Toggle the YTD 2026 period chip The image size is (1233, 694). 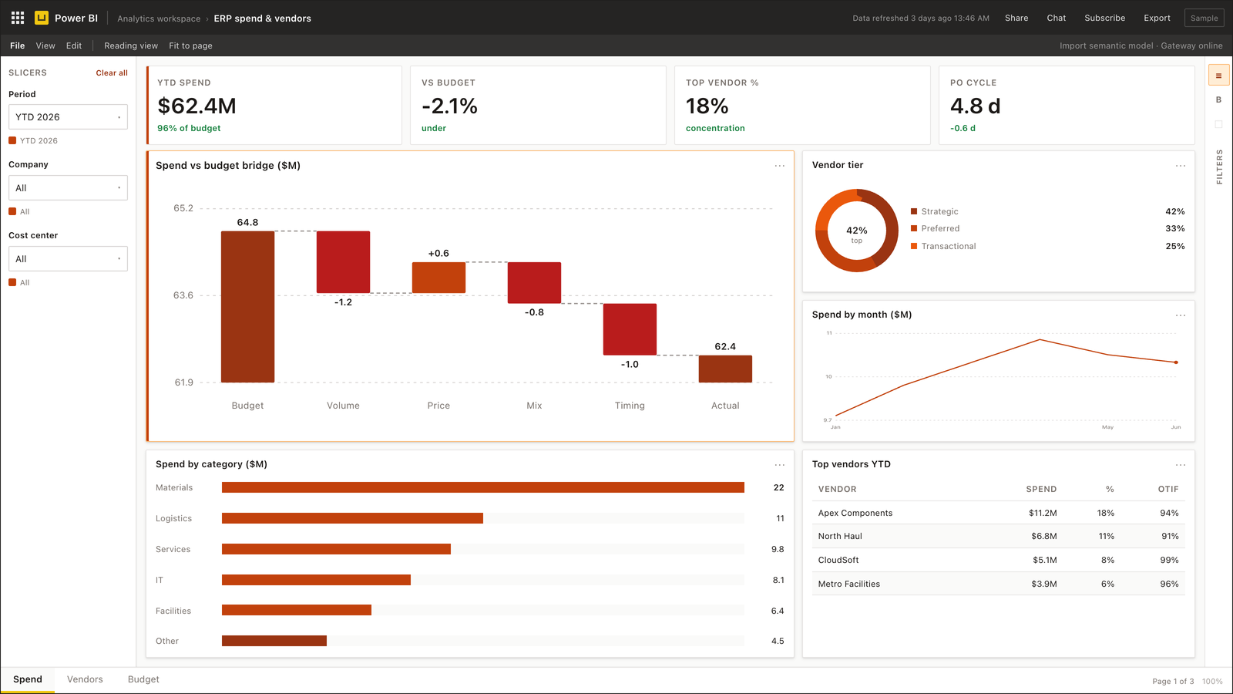coord(33,140)
